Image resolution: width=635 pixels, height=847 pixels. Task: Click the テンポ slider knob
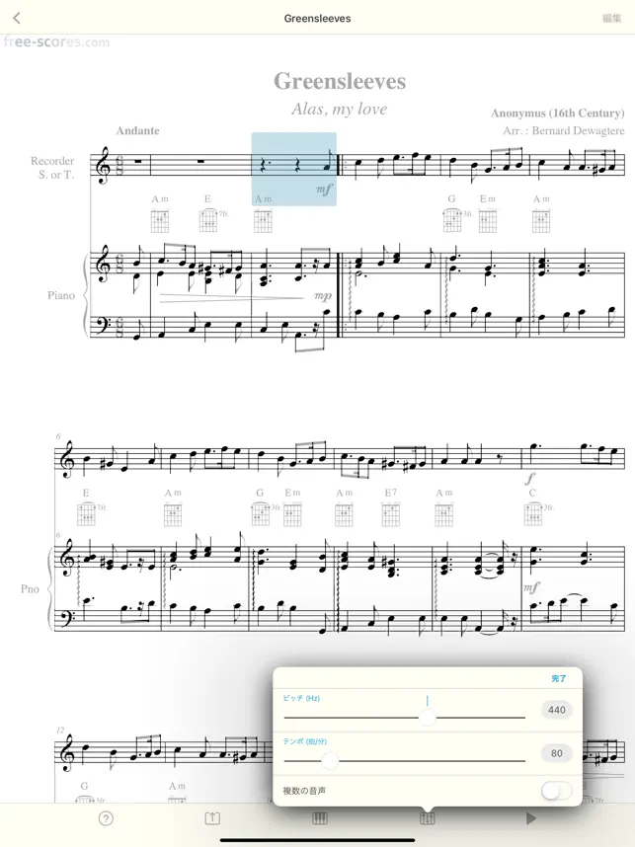coord(330,760)
